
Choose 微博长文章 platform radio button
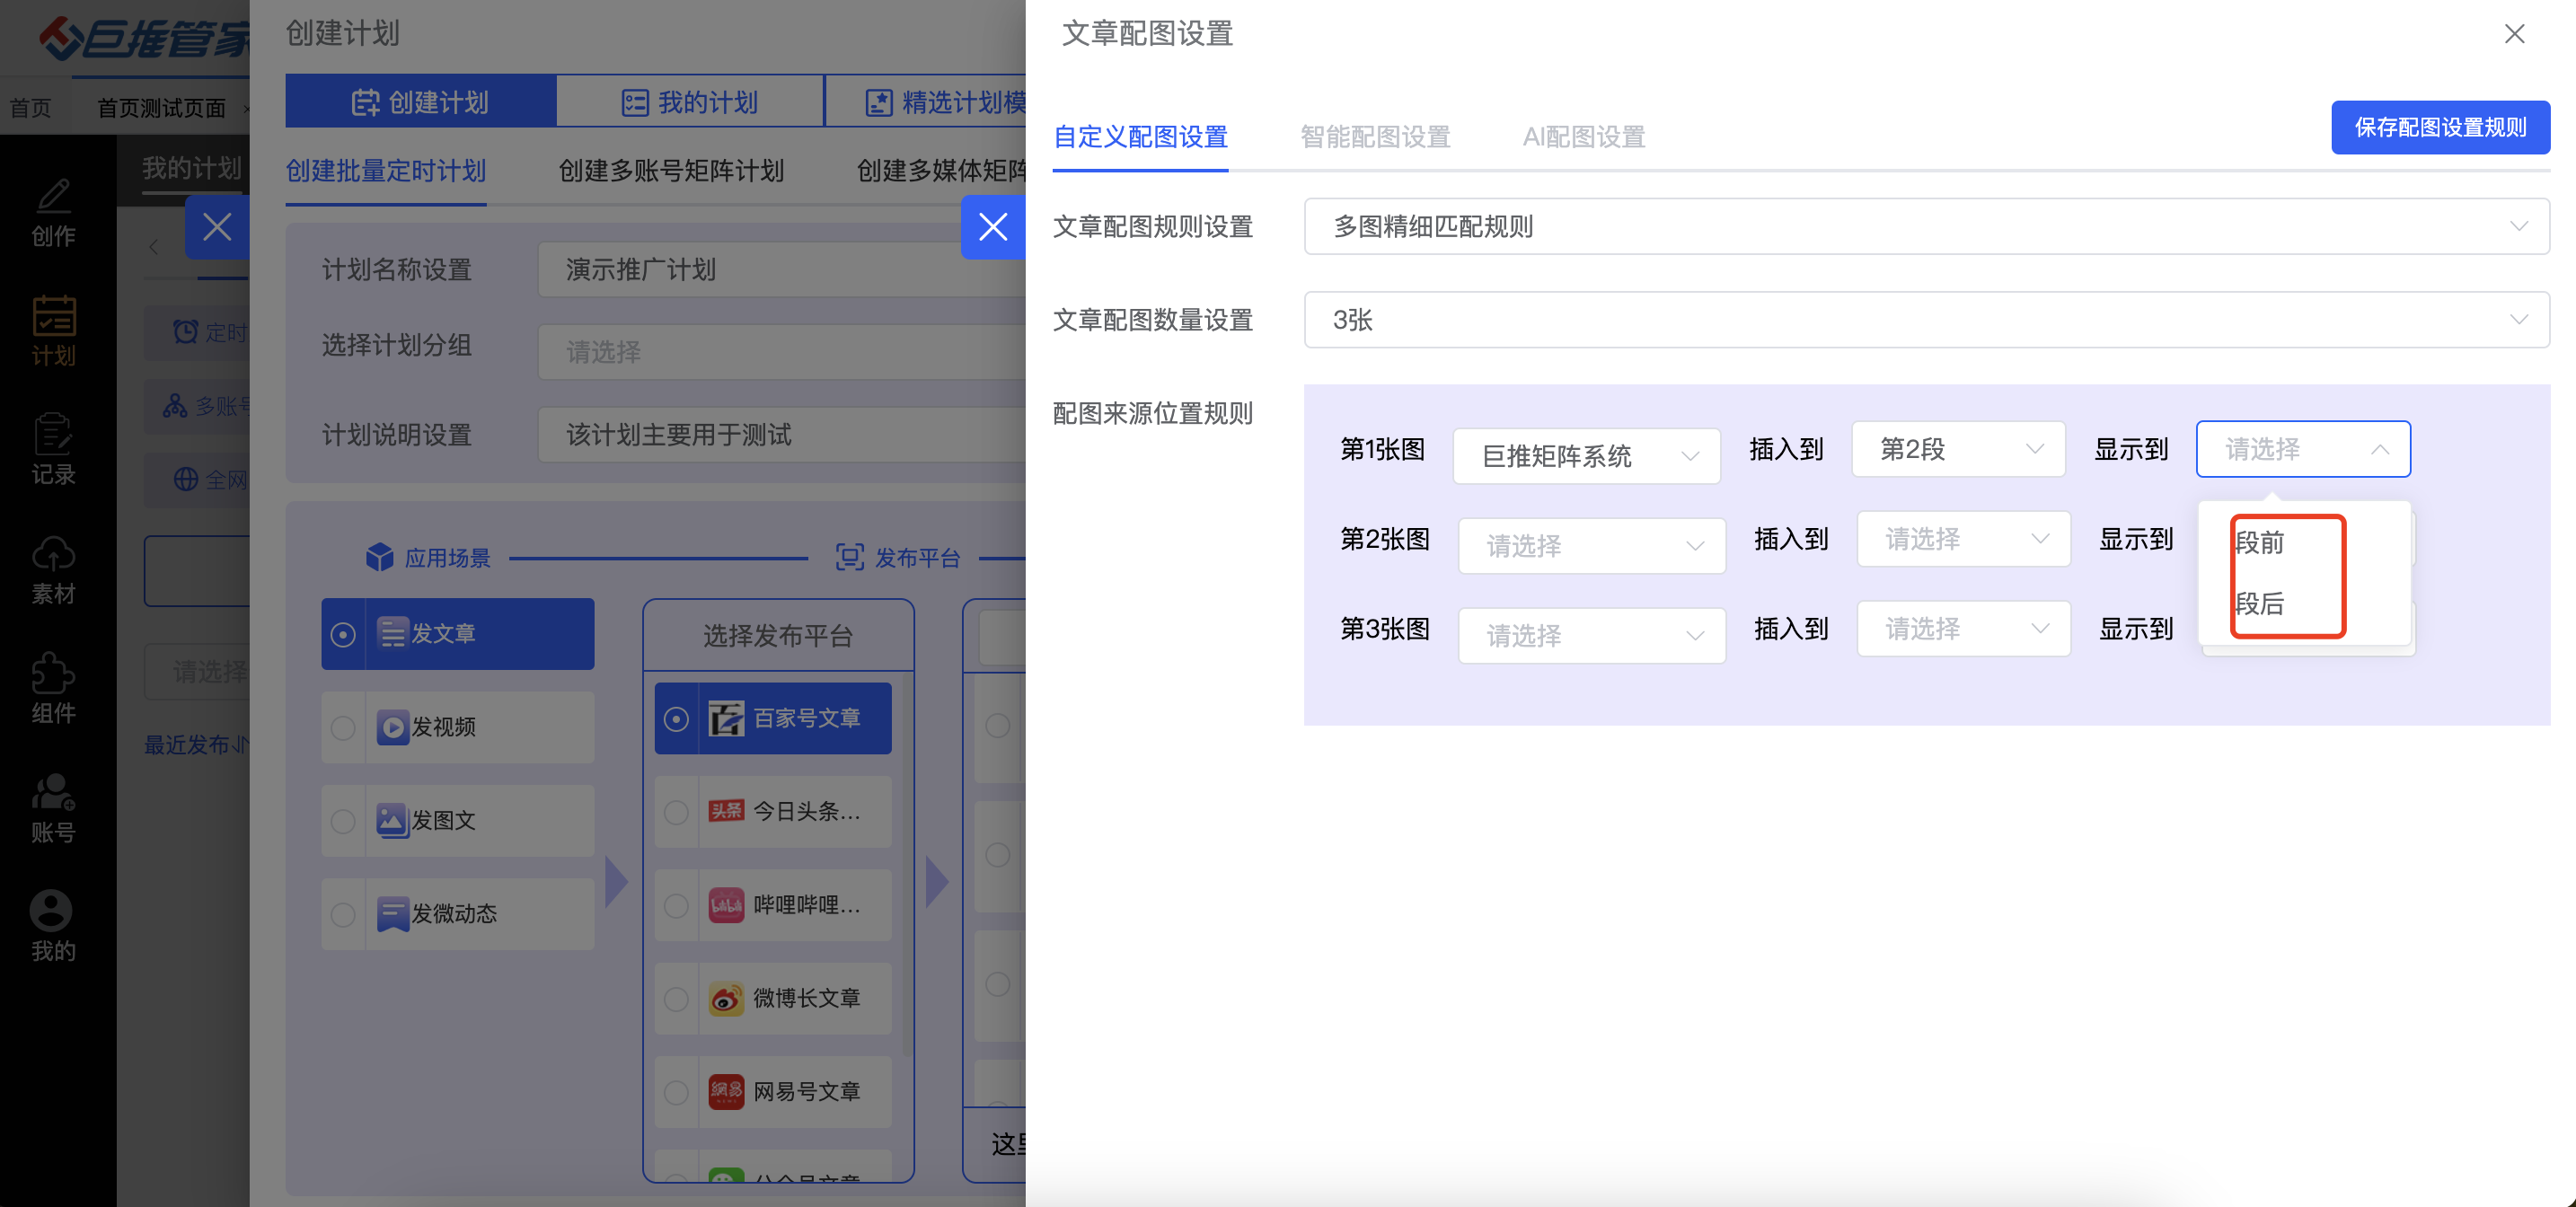pos(676,998)
